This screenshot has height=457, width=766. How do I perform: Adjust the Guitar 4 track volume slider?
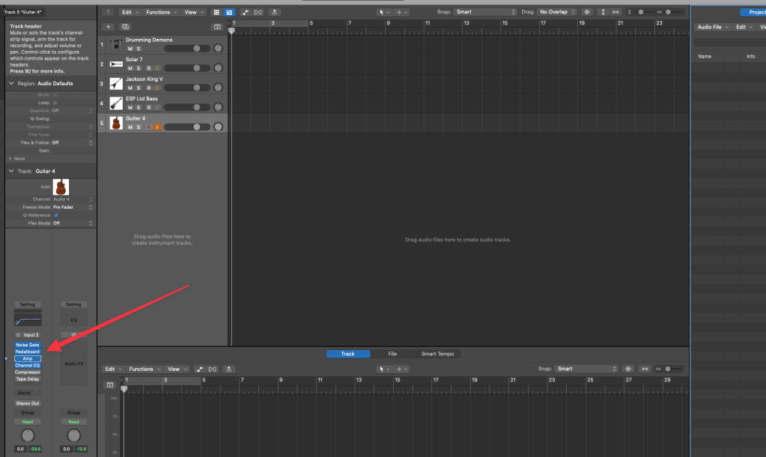[186, 127]
